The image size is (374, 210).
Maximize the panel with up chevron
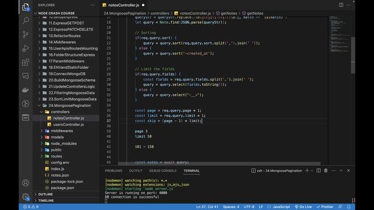341,171
